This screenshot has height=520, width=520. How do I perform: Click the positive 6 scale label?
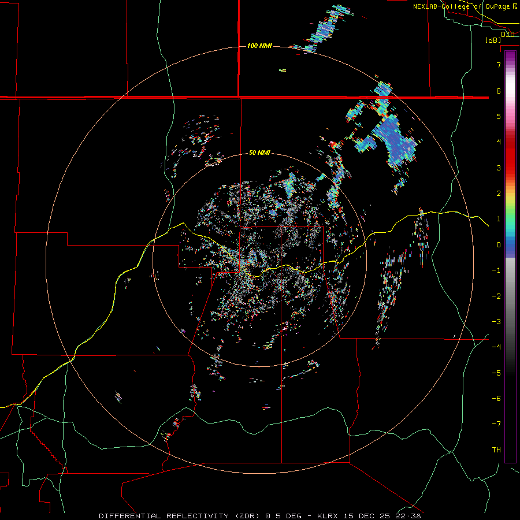pyautogui.click(x=499, y=91)
